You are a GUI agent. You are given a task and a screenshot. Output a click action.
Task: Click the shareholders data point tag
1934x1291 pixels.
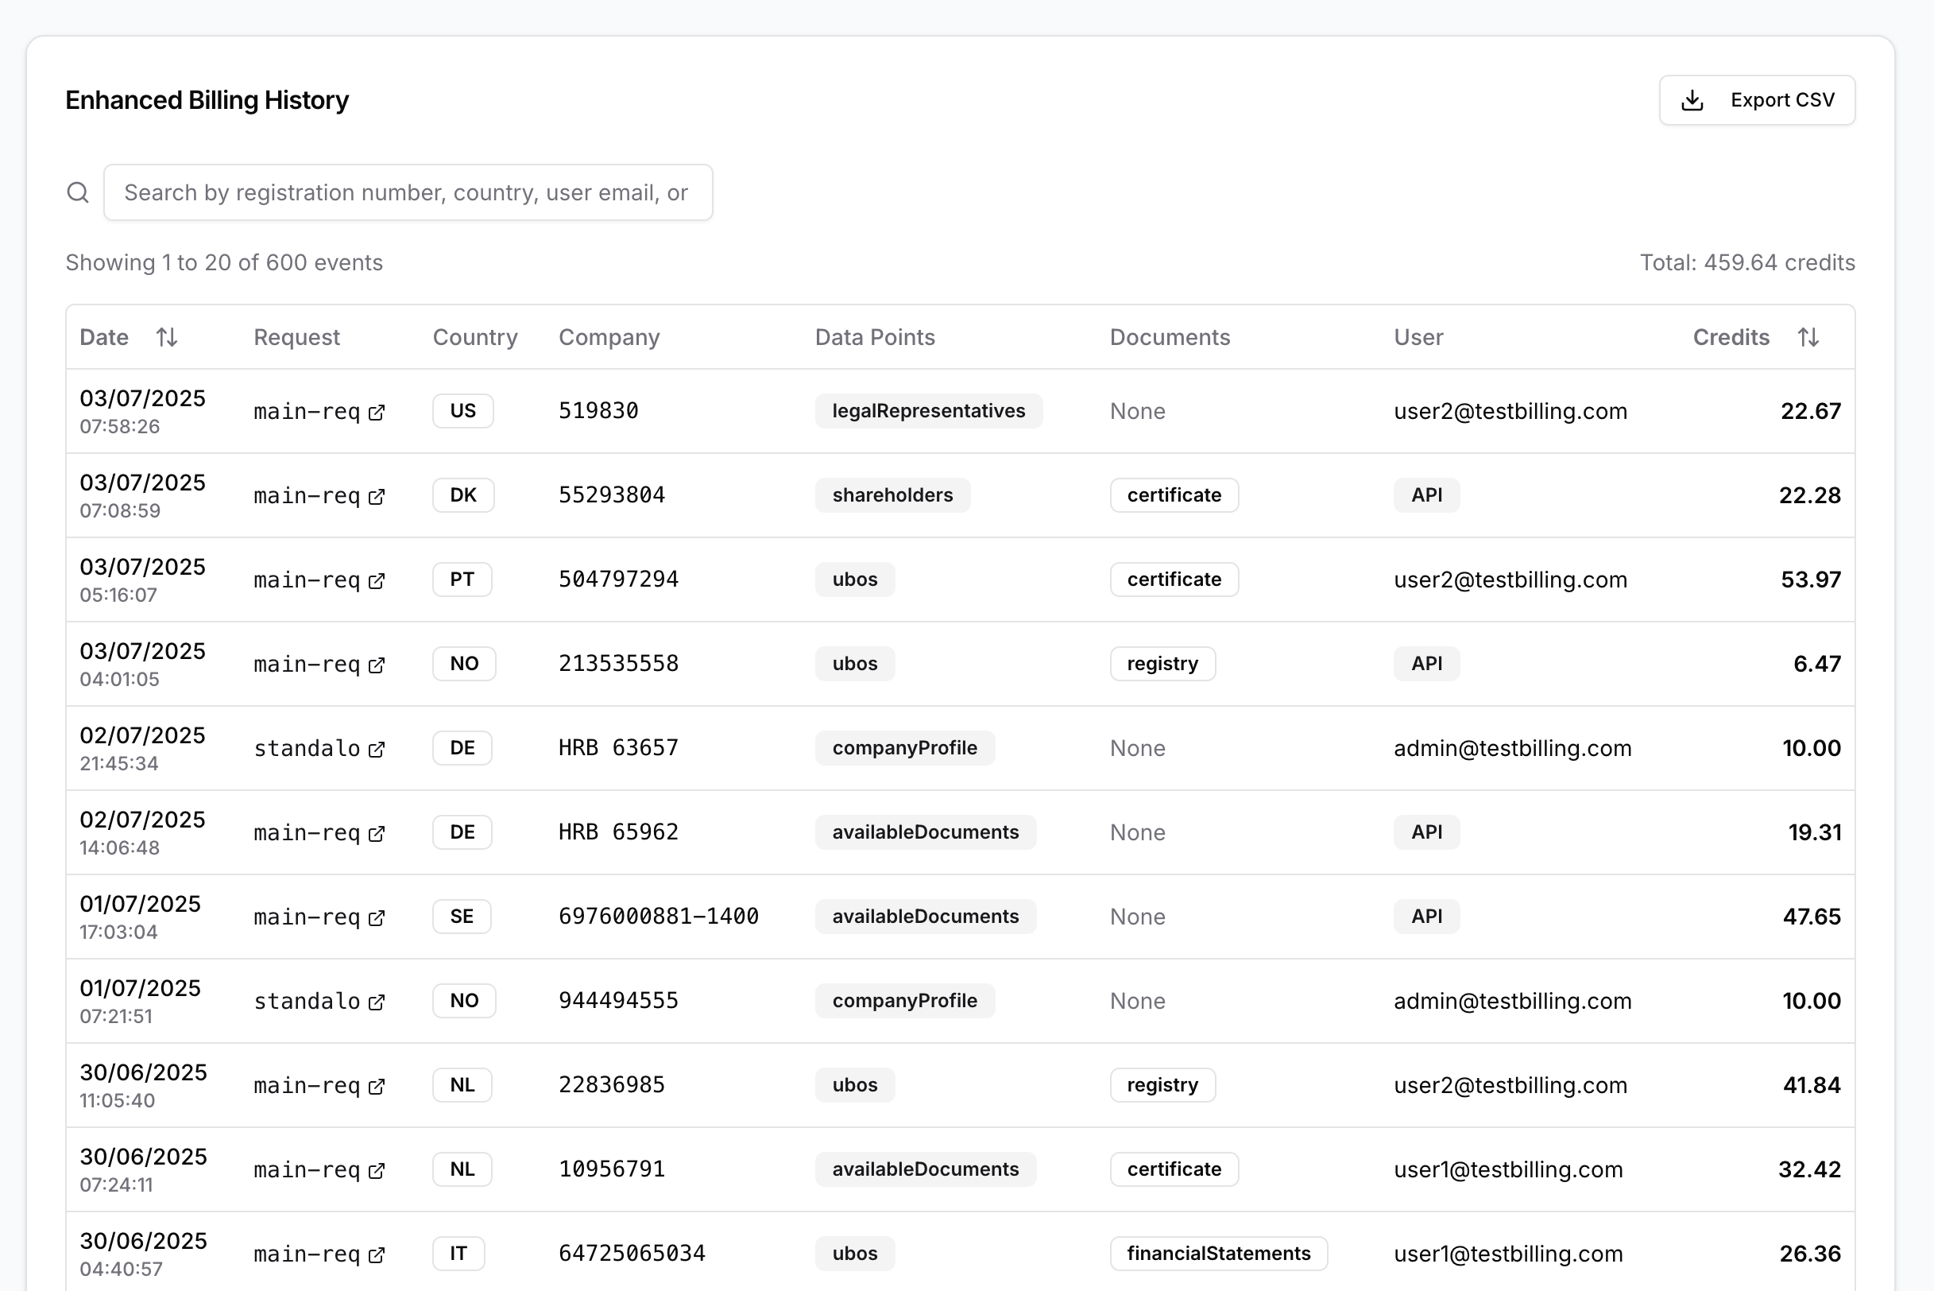click(892, 494)
